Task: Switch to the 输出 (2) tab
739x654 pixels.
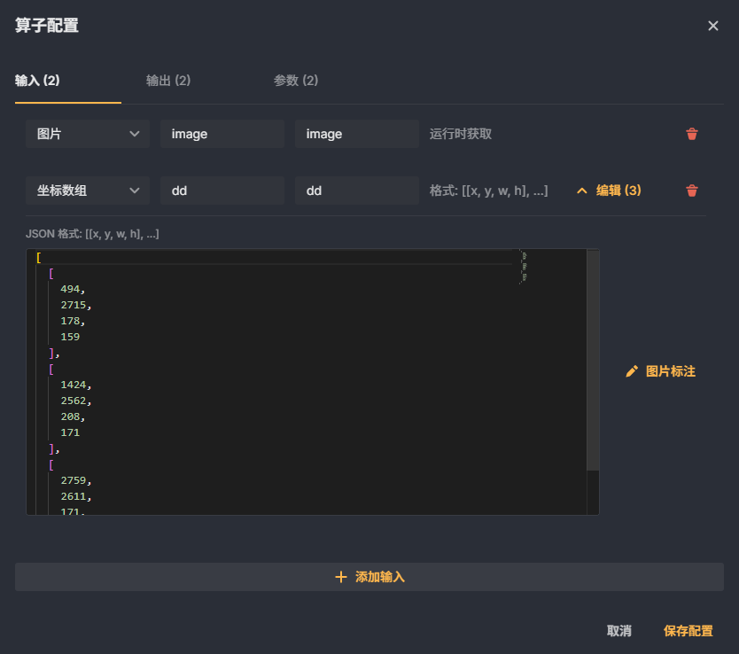Action: coord(168,81)
